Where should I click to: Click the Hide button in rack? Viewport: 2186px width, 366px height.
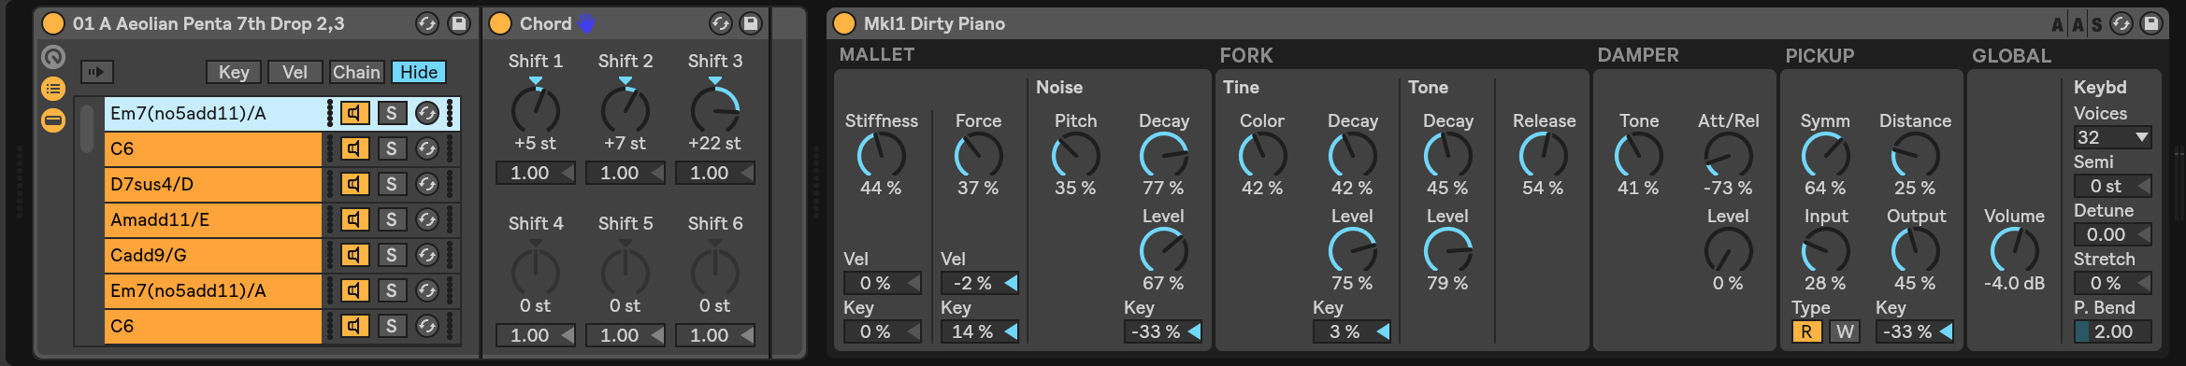tap(419, 72)
